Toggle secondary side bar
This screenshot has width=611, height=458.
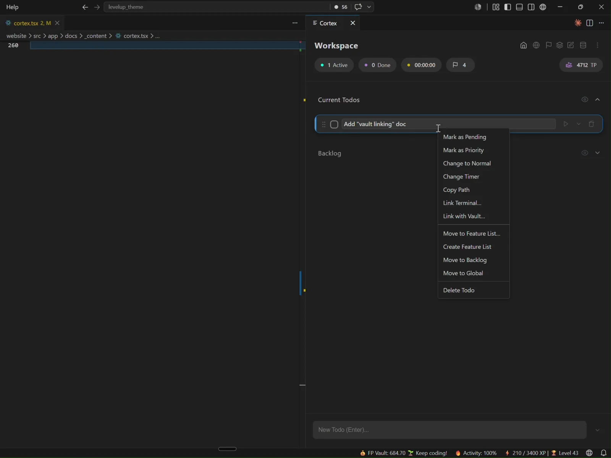(x=531, y=7)
